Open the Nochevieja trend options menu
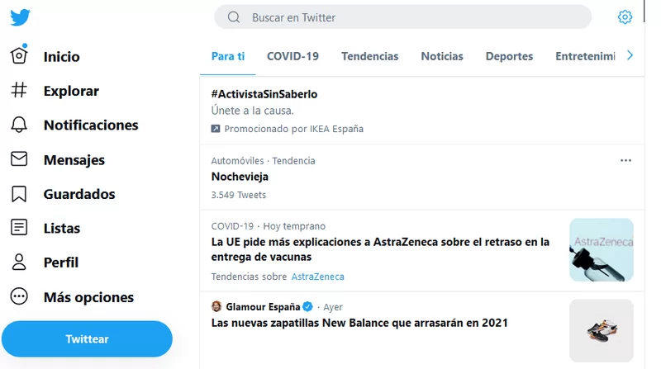Viewport: 661px width, 369px height. coord(625,160)
